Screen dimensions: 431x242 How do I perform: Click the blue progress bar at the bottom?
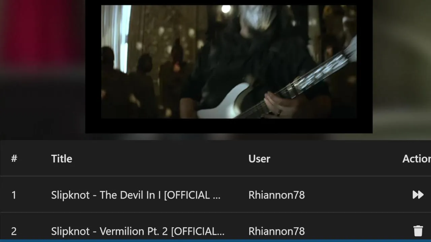click(x=215, y=241)
